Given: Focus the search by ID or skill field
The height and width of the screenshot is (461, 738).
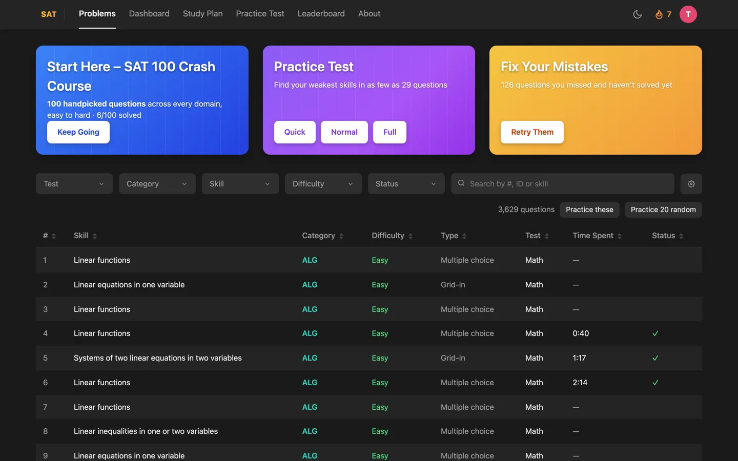Looking at the screenshot, I should pos(563,184).
